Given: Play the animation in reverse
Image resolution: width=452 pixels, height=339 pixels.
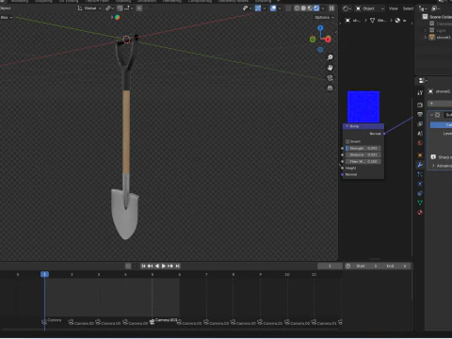Looking at the screenshot, I should click(x=157, y=266).
